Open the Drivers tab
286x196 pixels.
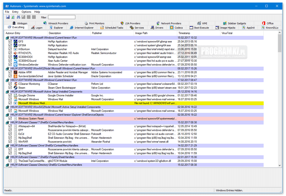(157, 28)
